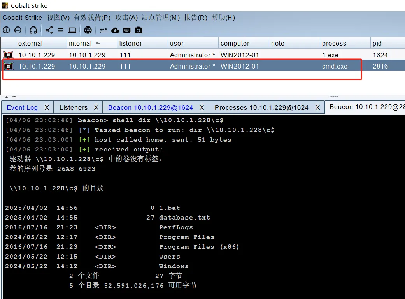This screenshot has width=405, height=299.
Task: Click the underlined beacon prompt text
Action: coord(91,120)
